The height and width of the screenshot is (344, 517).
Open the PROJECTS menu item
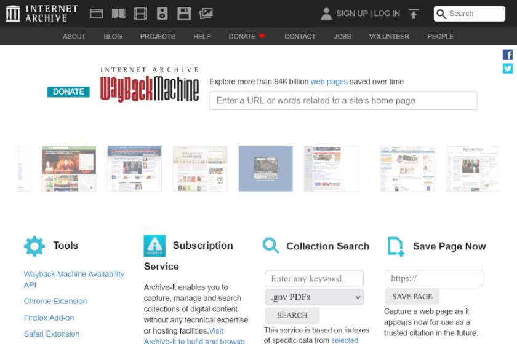[158, 36]
